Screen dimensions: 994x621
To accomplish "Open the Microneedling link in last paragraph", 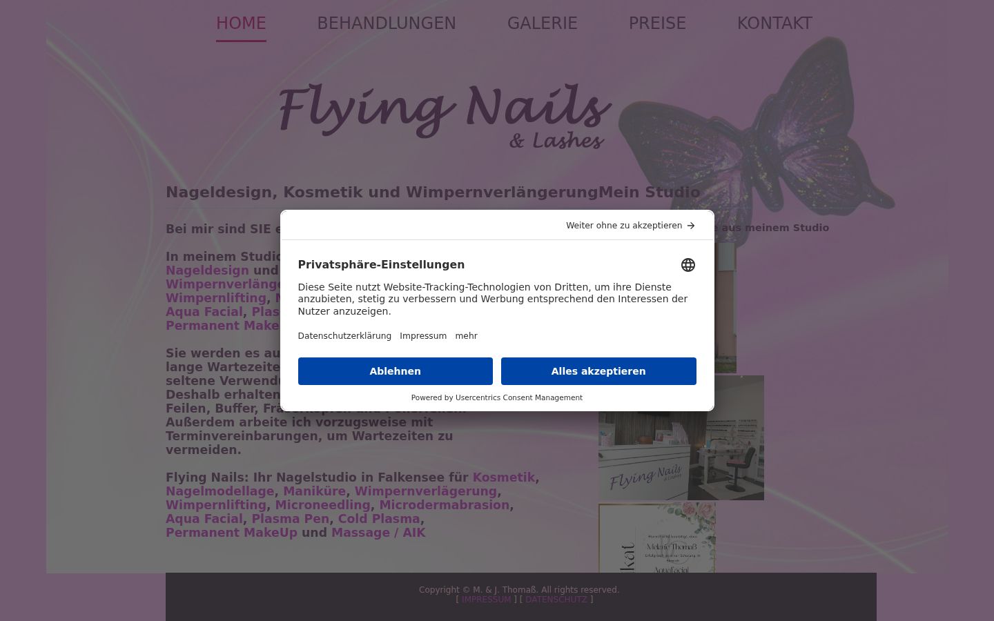I will click(x=322, y=505).
